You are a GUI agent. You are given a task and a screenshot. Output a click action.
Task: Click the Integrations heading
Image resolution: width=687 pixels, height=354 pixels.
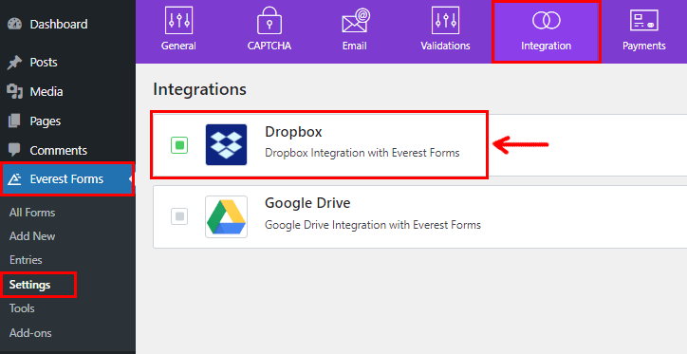pos(200,90)
